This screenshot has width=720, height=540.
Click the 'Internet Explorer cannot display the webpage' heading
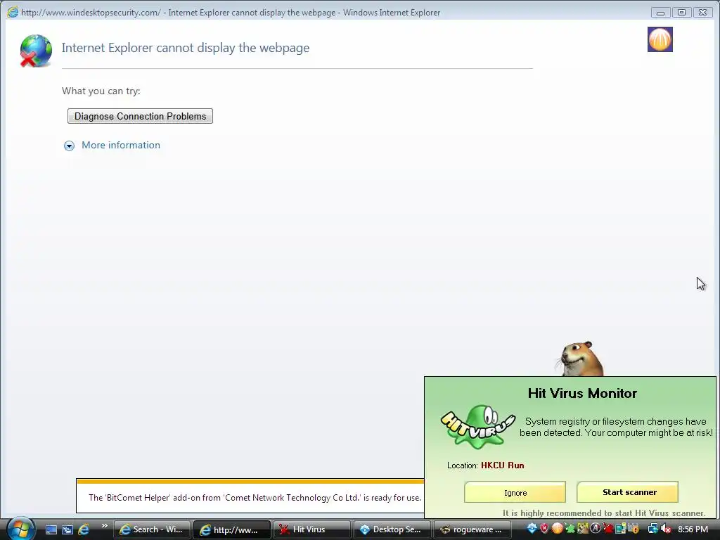[186, 48]
